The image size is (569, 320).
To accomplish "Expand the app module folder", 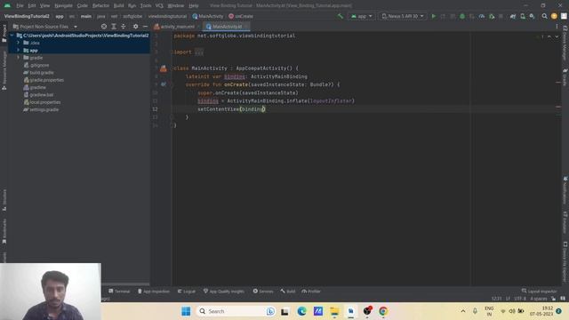I will point(18,51).
